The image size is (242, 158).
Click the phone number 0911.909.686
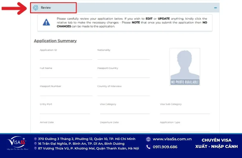click(165, 147)
